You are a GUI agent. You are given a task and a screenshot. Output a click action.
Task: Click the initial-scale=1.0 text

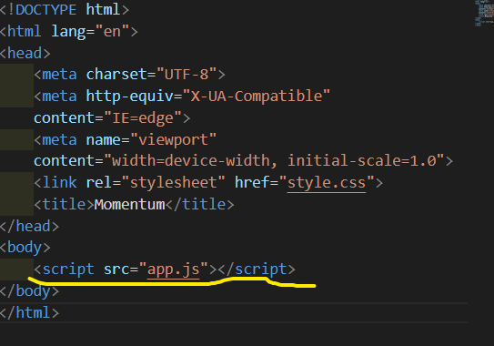click(362, 161)
